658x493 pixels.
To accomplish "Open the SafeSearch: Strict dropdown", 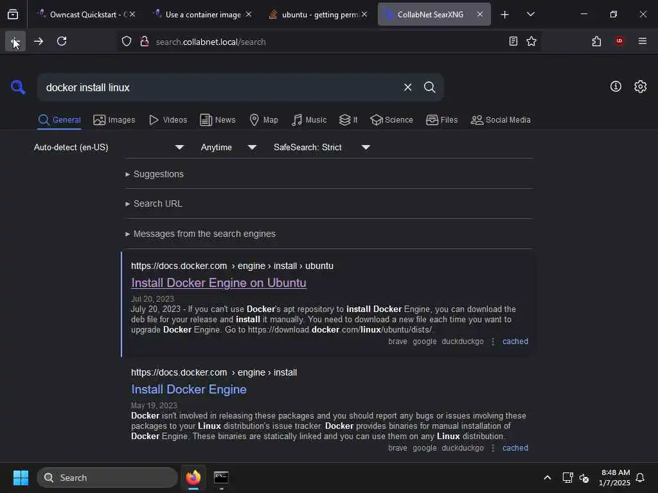I will pos(321,147).
